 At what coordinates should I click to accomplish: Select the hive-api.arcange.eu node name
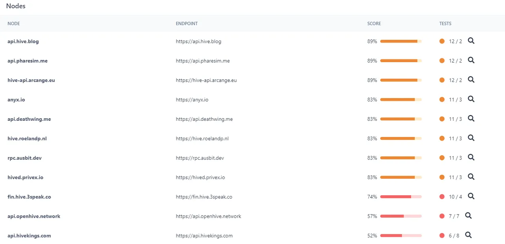coord(31,80)
